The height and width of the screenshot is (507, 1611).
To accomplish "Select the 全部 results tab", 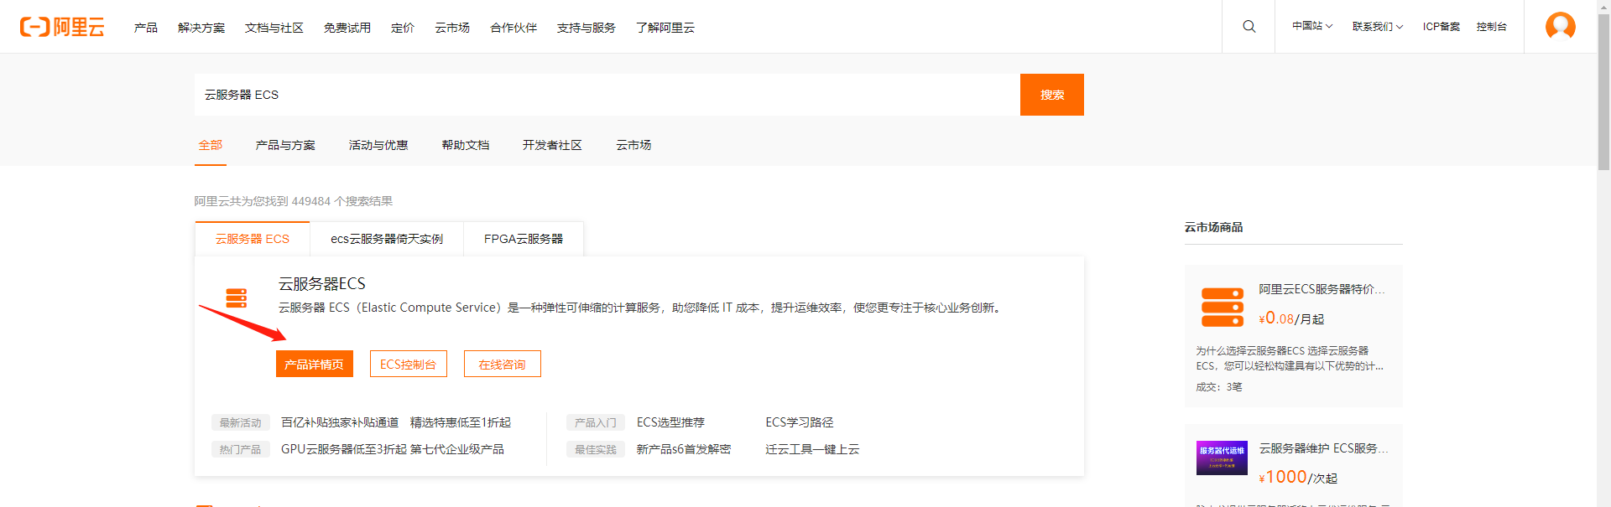I will click(x=211, y=145).
